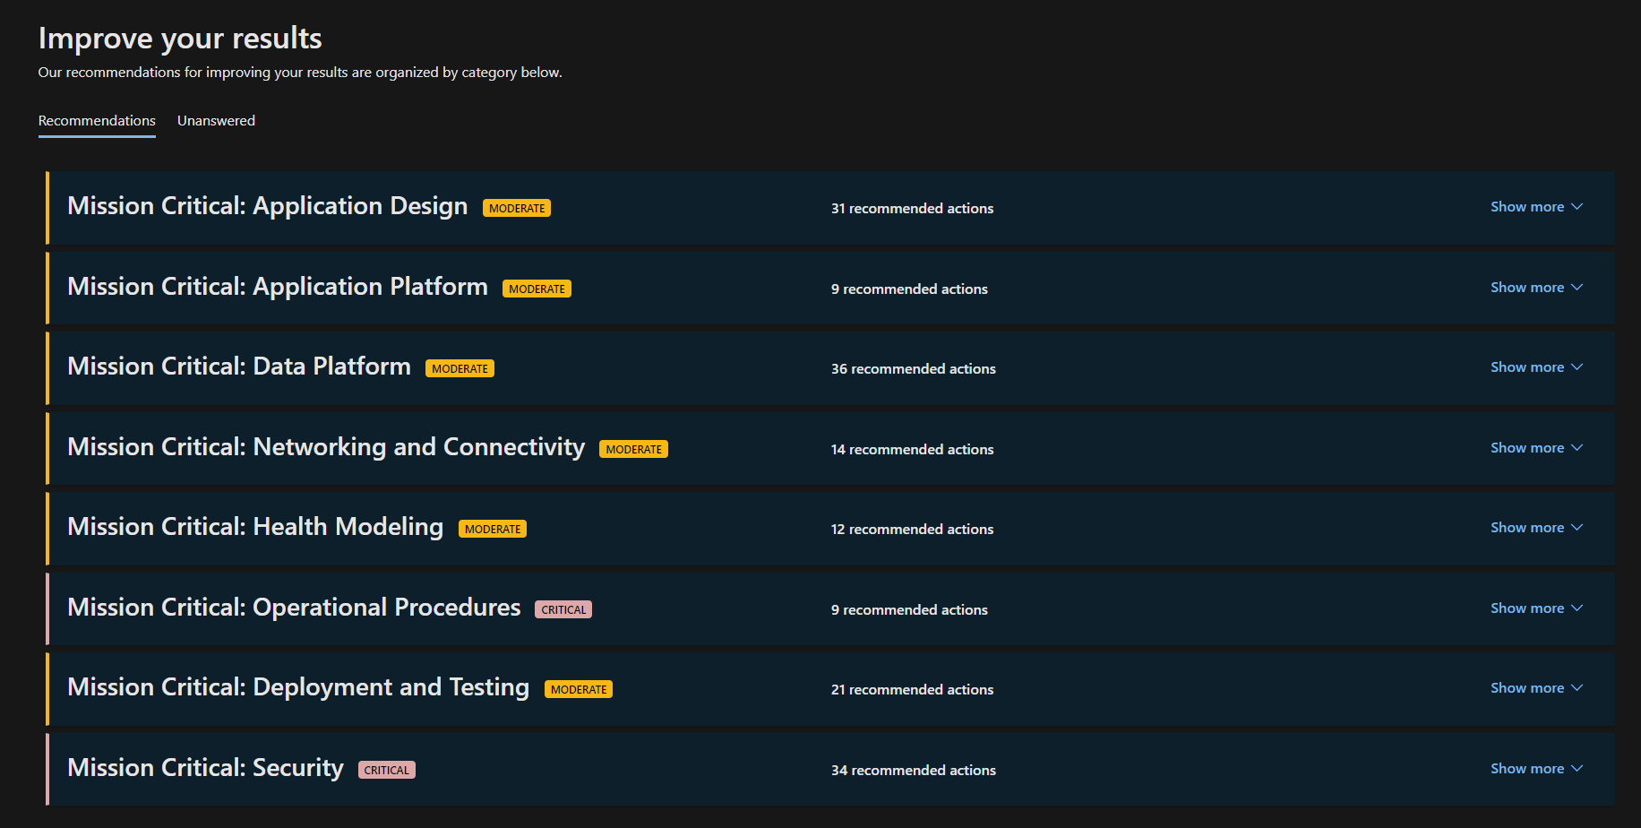Click MODERATE badge beside Networking and Connectivity
Viewport: 1641px width, 828px height.
633,449
